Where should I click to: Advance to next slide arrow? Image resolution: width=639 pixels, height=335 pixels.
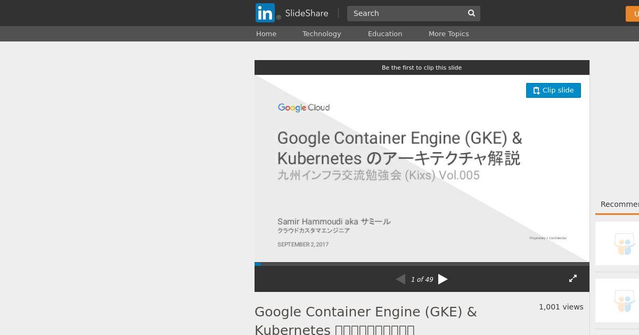pos(443,279)
